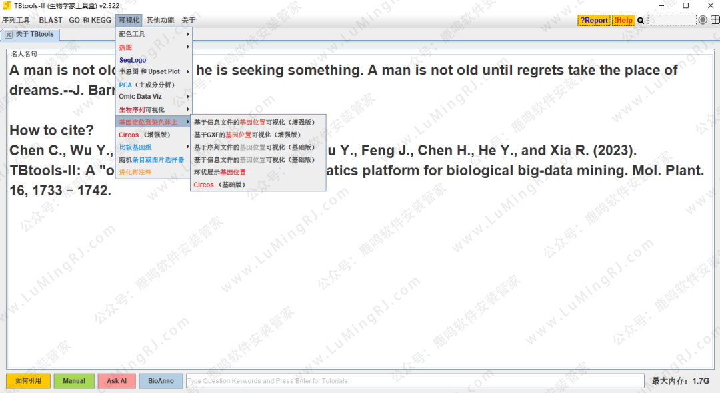The height and width of the screenshot is (393, 720).
Task: Click the yellow 如何引用 button
Action: [x=28, y=381]
